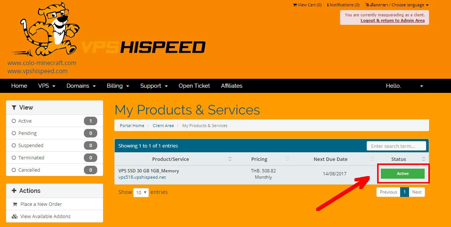Open the Hello account dropdown
Image resolution: width=451 pixels, height=227 pixels.
(x=405, y=86)
